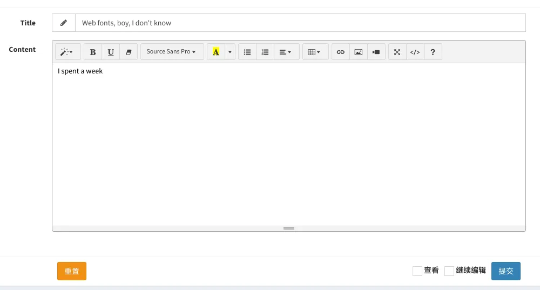Click the eraser remove-formatting icon
This screenshot has height=290, width=540.
click(129, 52)
